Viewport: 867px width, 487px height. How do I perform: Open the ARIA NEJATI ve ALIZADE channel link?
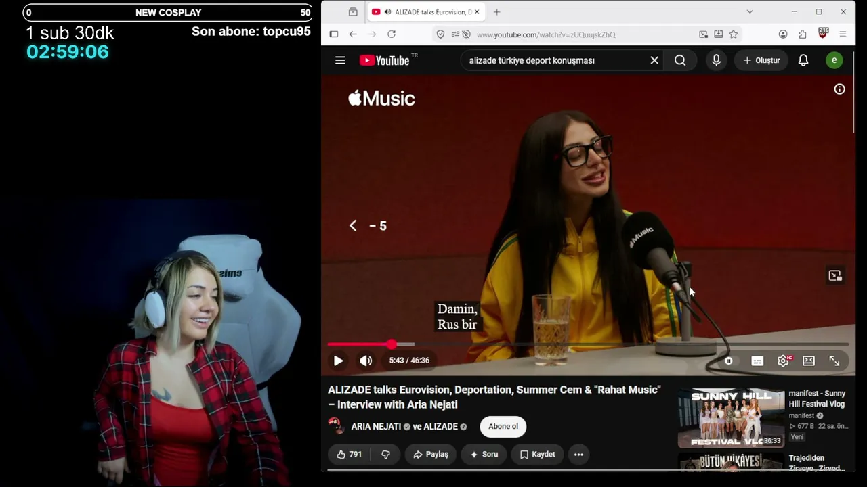point(409,427)
